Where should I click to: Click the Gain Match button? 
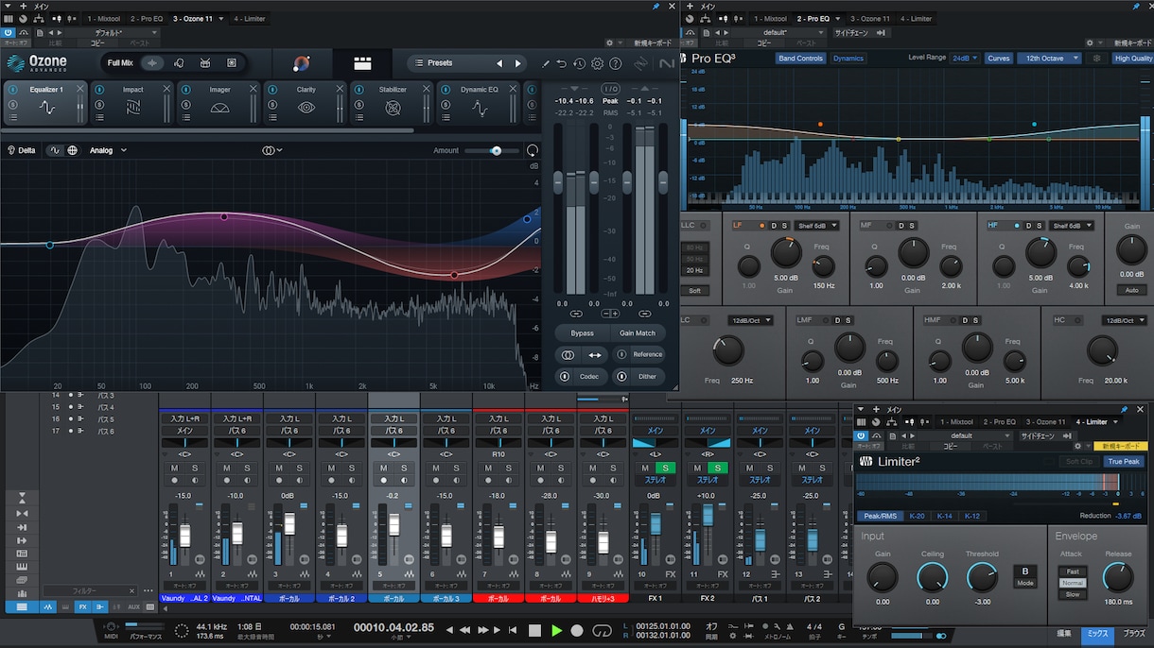coord(638,333)
